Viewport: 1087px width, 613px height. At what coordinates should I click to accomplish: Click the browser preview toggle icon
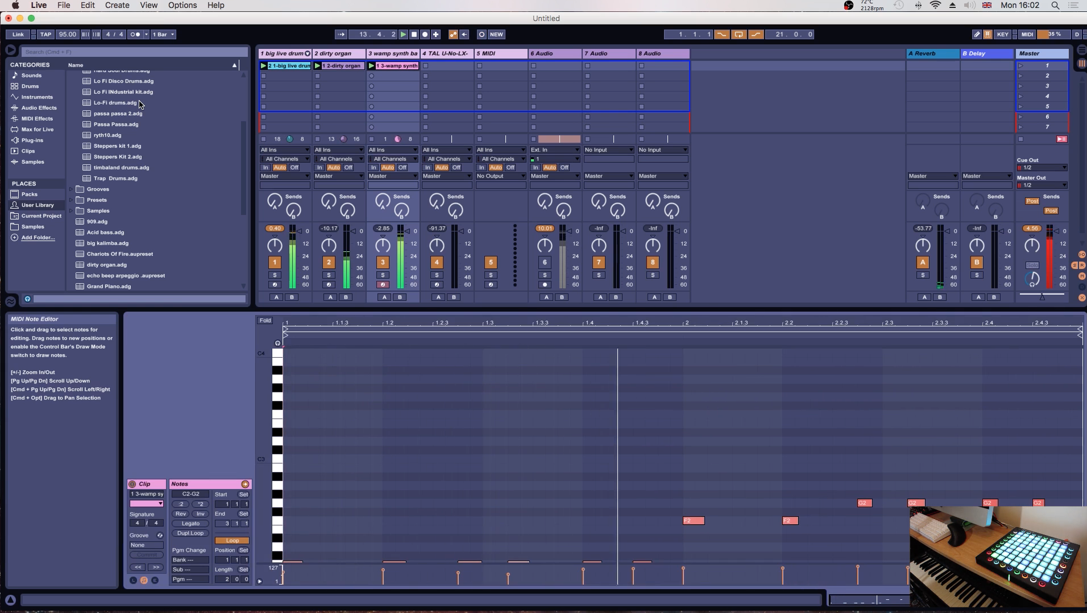click(x=27, y=299)
